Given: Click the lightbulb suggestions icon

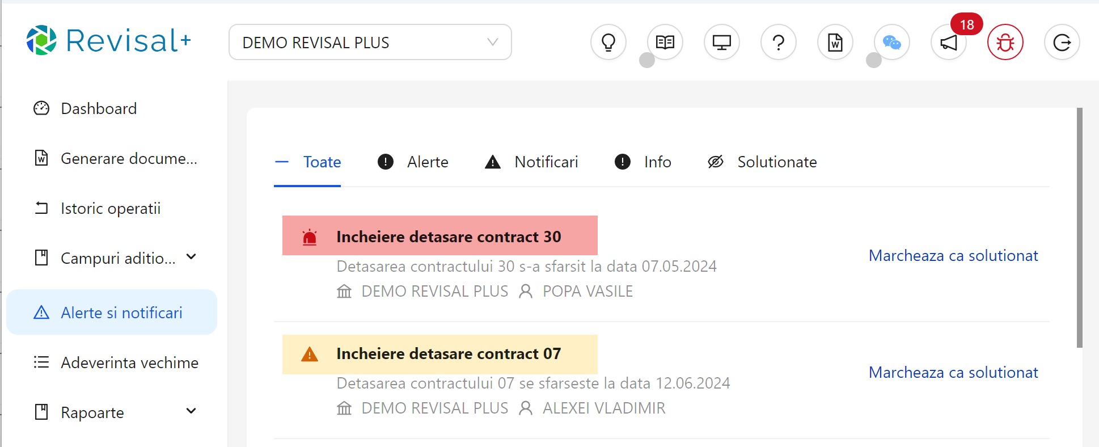Looking at the screenshot, I should [608, 42].
